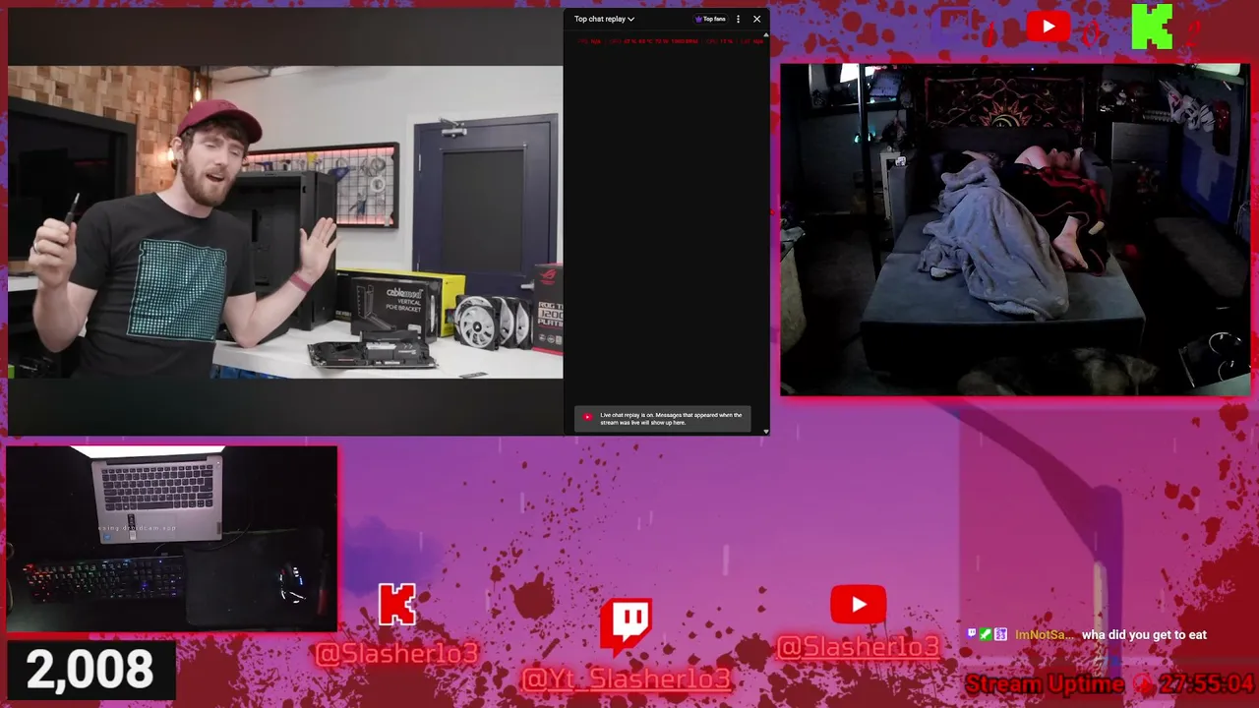Click the purple subscriber badge in chat message
Viewport: 1259px width, 708px height.
pos(1000,635)
